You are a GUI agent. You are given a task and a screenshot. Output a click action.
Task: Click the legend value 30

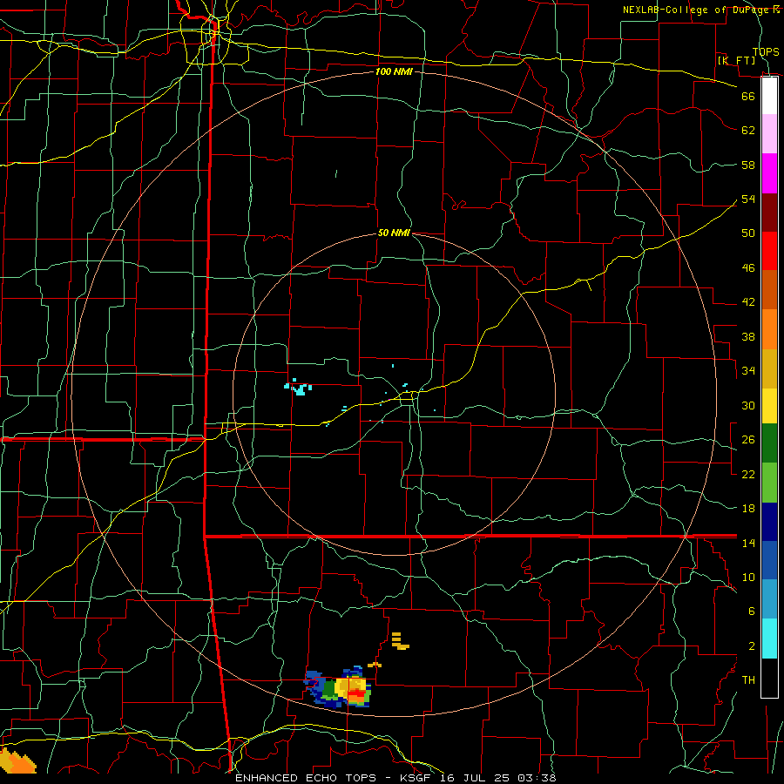(748, 405)
